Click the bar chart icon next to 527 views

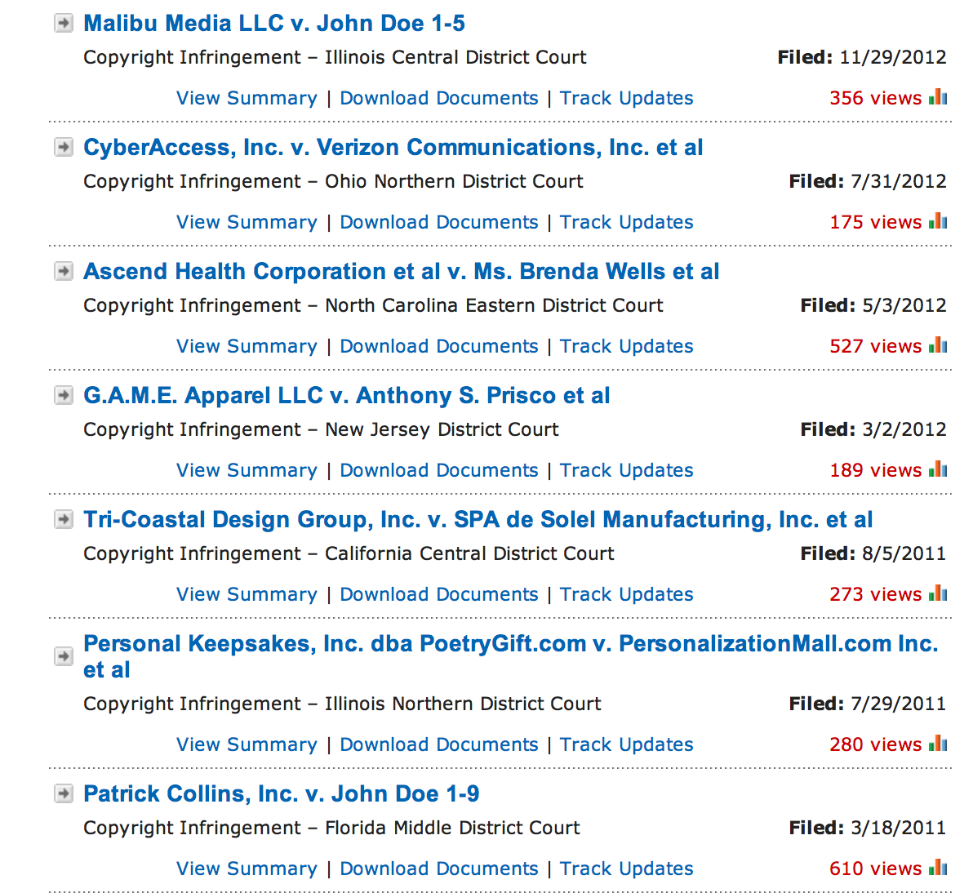939,345
